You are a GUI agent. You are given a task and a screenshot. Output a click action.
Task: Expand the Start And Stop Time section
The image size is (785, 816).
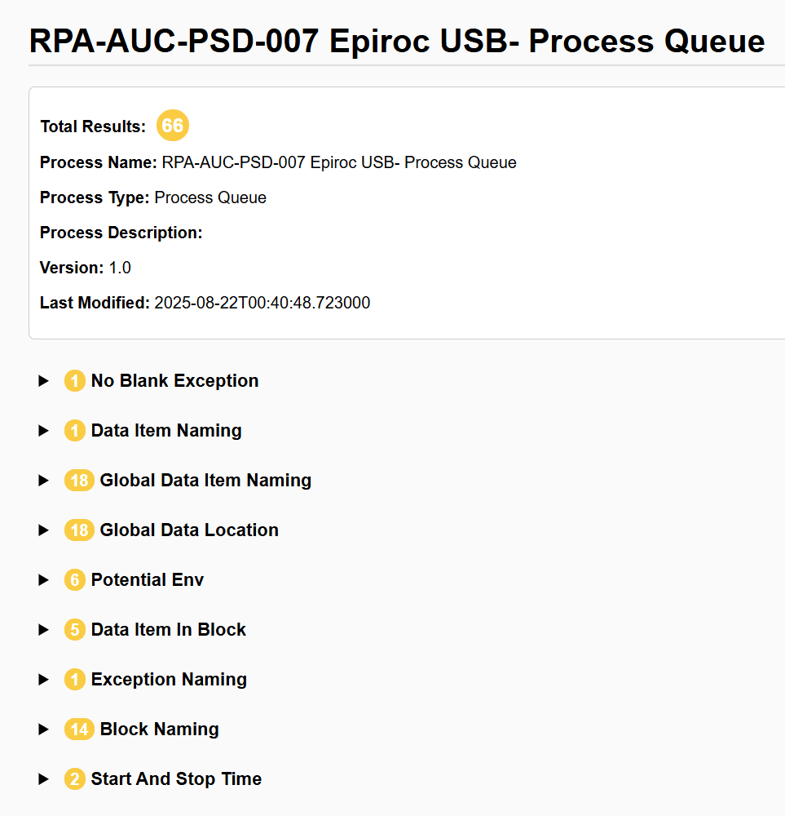tap(43, 778)
